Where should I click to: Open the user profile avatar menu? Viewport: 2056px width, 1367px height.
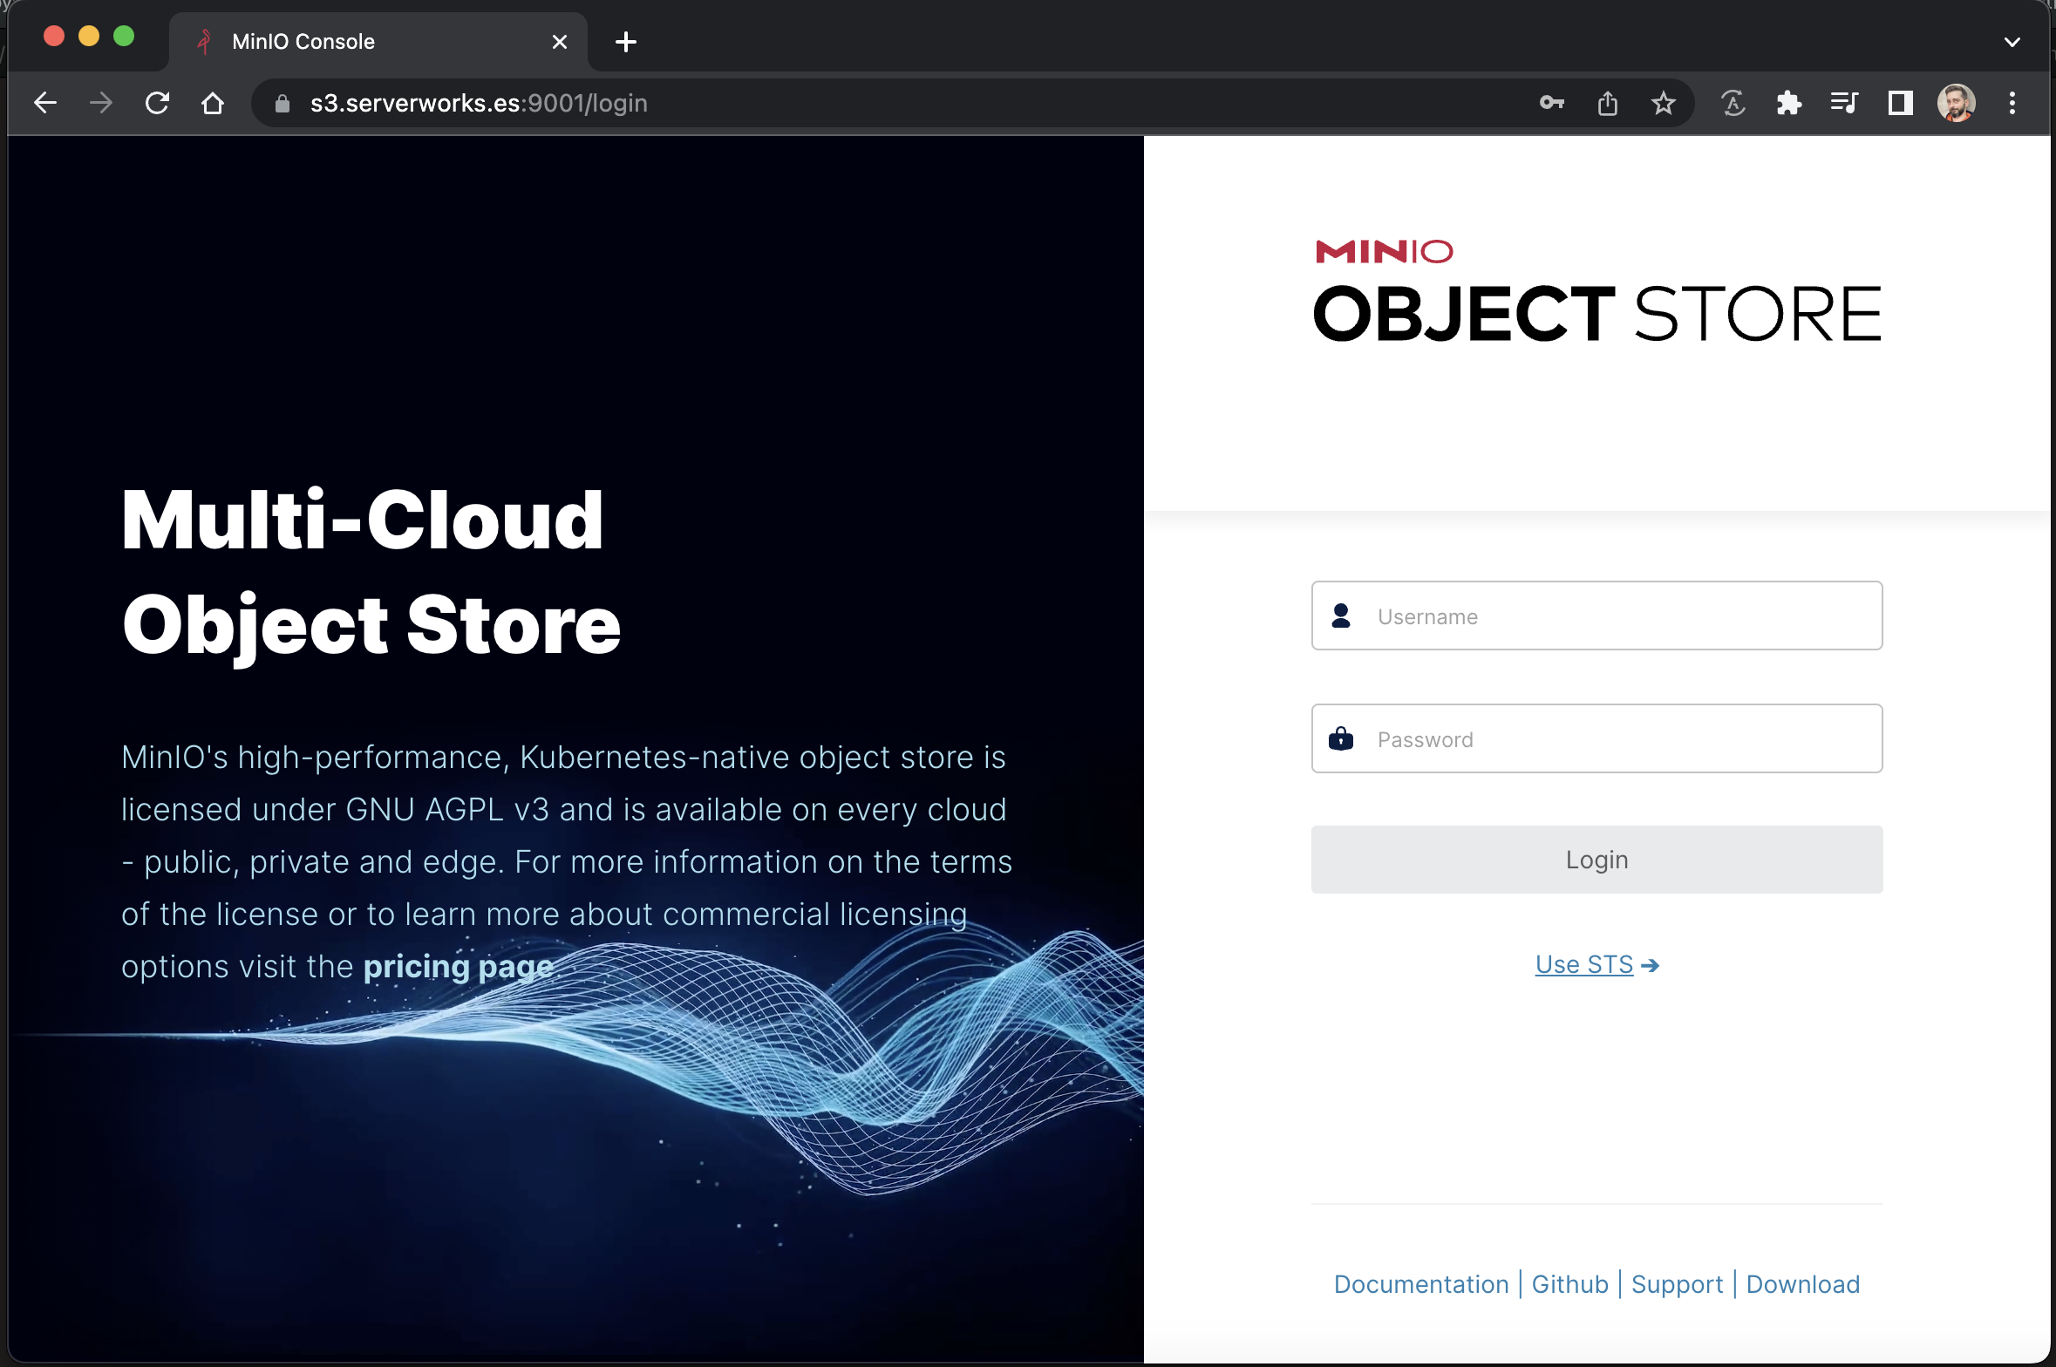[1956, 103]
